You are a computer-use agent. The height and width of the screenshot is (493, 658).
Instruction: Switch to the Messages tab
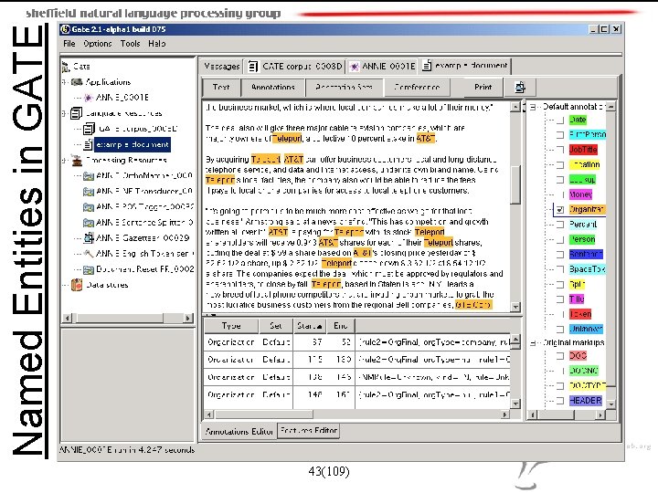point(221,67)
